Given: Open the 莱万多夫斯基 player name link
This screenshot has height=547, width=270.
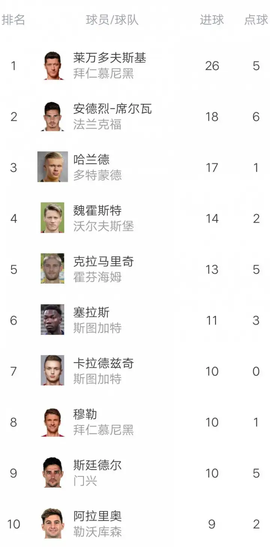Looking at the screenshot, I should pyautogui.click(x=109, y=58).
